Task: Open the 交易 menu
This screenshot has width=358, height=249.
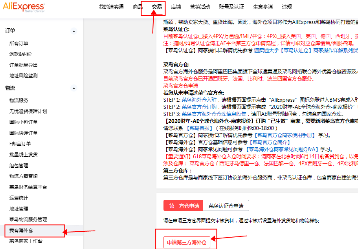Action: [x=156, y=7]
